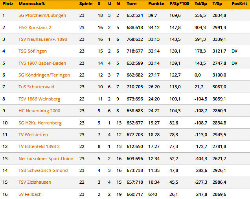Click the Platz column header
Image resolution: width=250 pixels, height=199 pixels.
[8, 4]
